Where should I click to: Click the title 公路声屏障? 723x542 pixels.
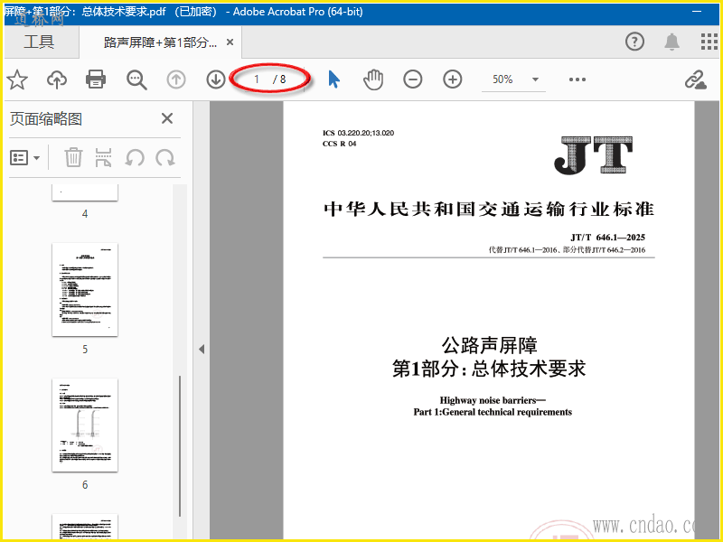[489, 345]
